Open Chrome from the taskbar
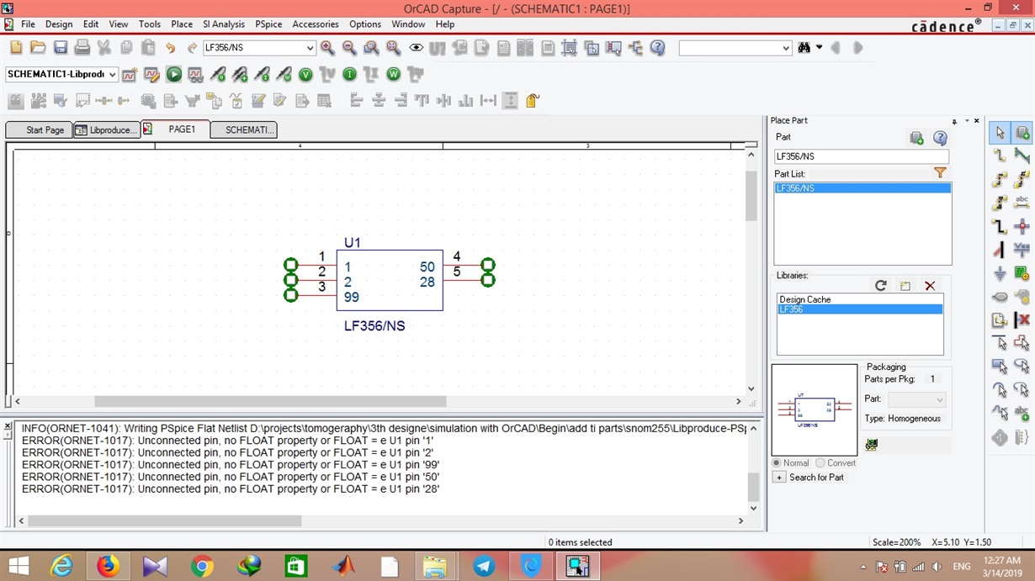Screen dimensions: 1035x581 (x=202, y=566)
